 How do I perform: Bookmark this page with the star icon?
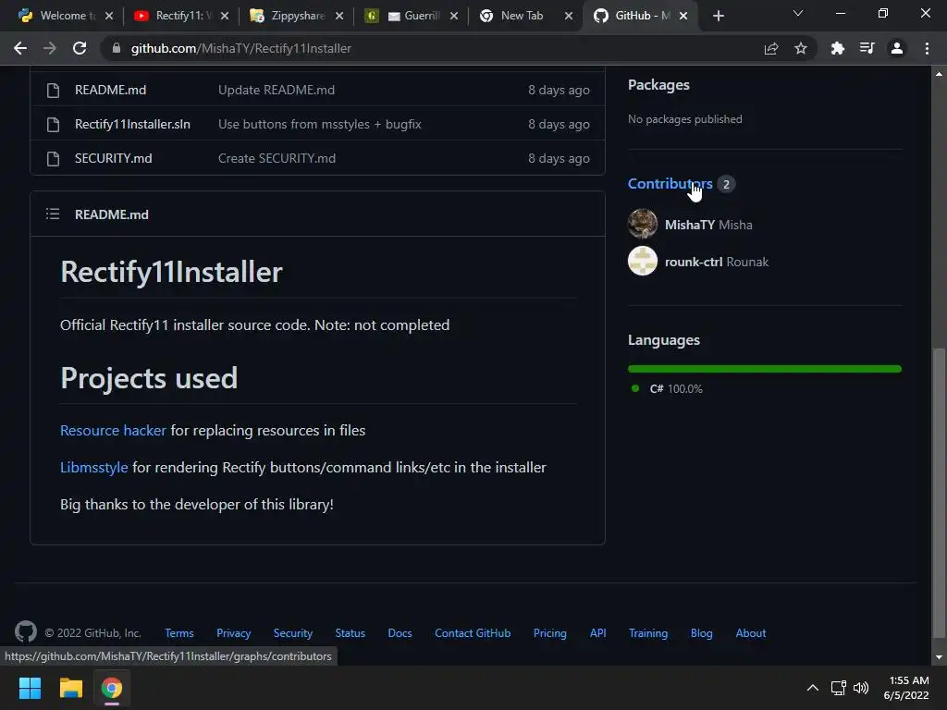[x=801, y=48]
